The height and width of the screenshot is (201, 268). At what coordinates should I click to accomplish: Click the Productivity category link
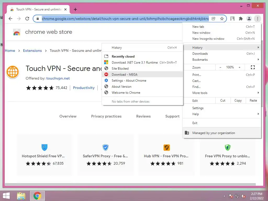[84, 88]
